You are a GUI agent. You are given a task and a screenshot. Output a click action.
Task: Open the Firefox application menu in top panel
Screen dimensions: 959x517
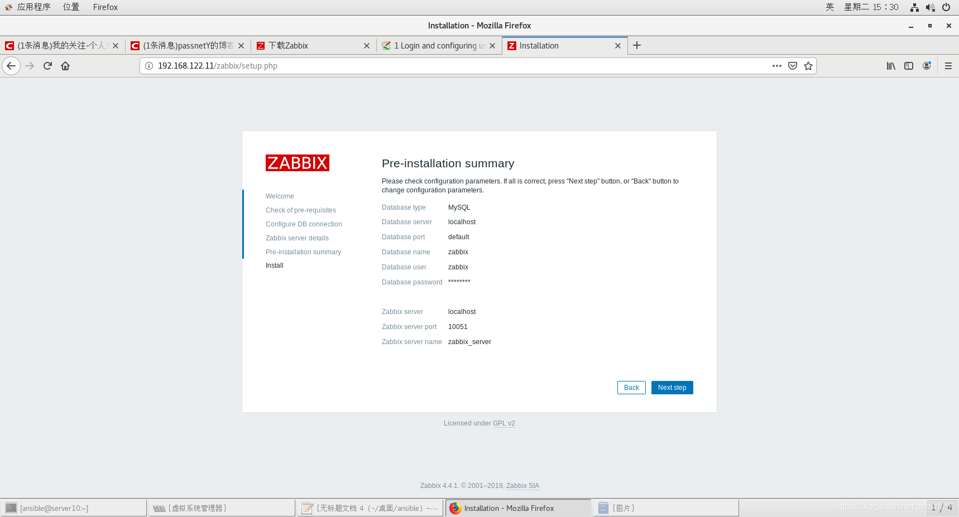coord(106,7)
